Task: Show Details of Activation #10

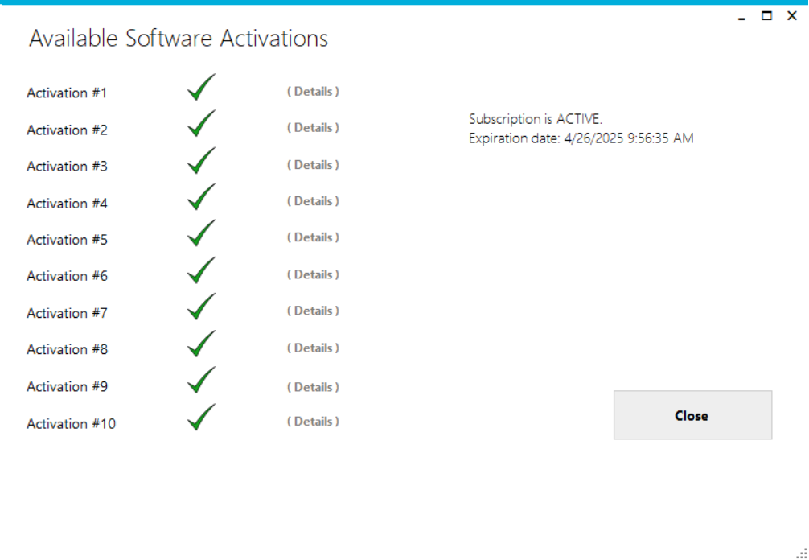Action: [x=313, y=422]
